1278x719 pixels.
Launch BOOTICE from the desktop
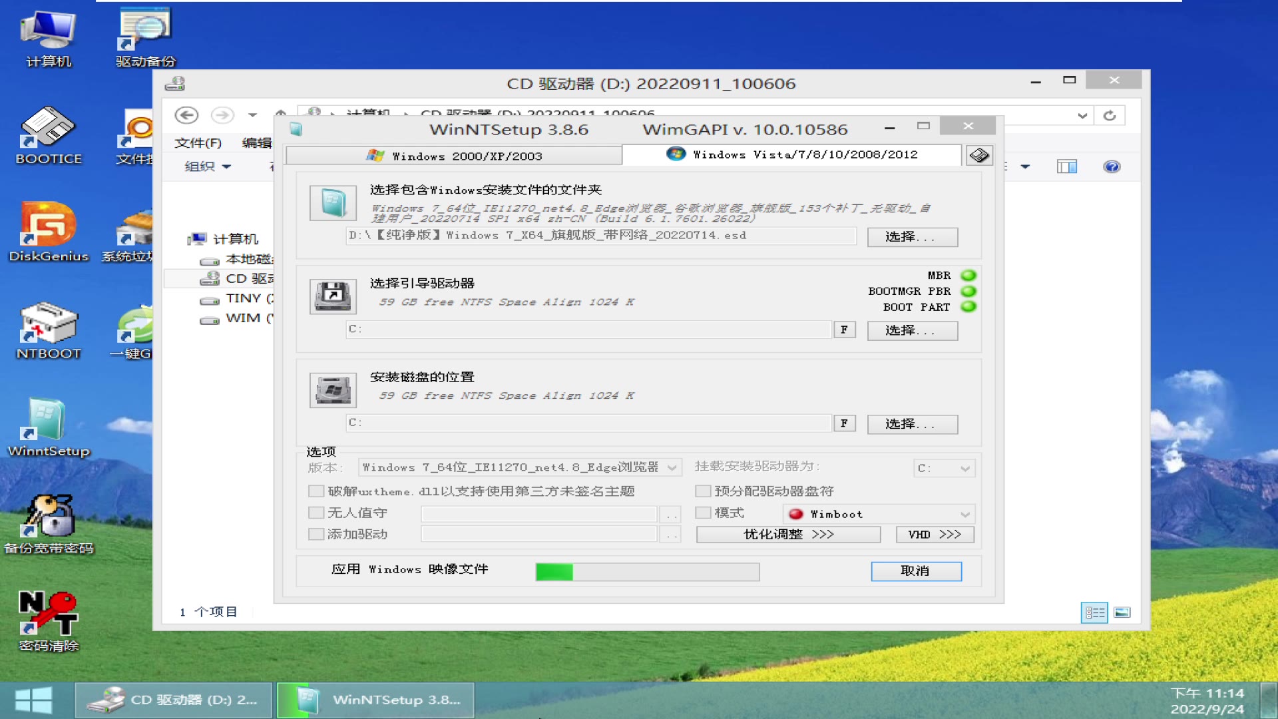pyautogui.click(x=47, y=133)
